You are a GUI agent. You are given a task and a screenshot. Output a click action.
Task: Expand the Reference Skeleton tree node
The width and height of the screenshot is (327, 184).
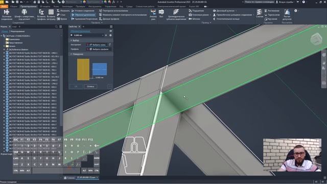pyautogui.click(x=4, y=50)
